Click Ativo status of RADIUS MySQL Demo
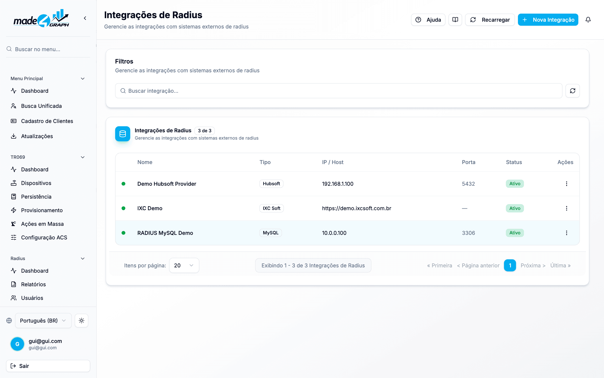 (x=515, y=233)
